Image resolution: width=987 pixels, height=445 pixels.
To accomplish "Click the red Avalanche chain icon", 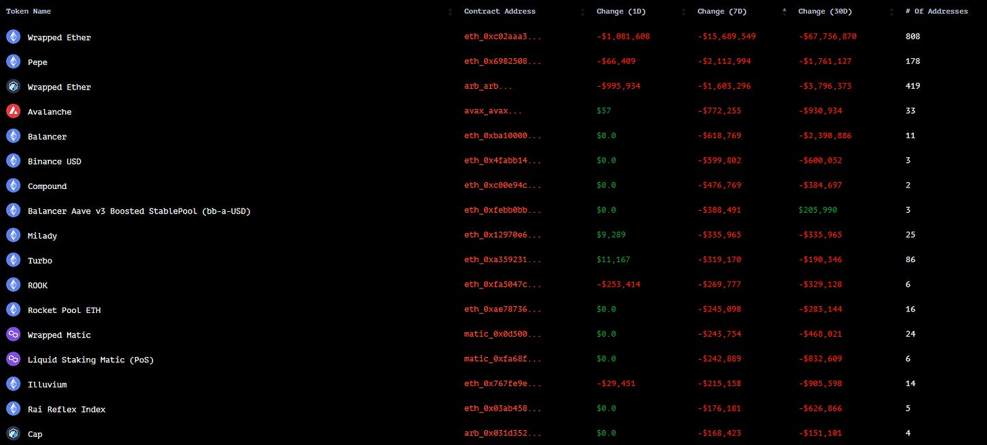I will pyautogui.click(x=13, y=111).
